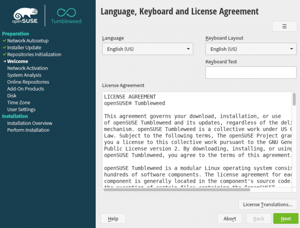Open the Help button
This screenshot has height=228, width=300.
click(x=113, y=219)
